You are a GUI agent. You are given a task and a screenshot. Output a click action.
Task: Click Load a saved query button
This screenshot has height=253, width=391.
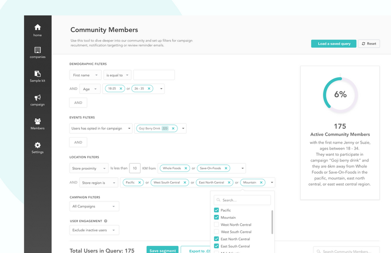point(334,44)
